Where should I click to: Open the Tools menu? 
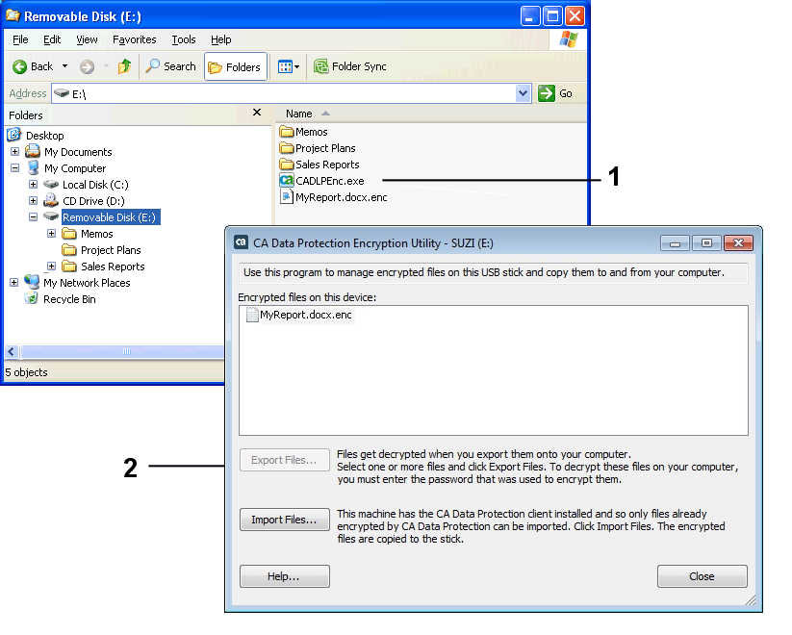(x=184, y=39)
